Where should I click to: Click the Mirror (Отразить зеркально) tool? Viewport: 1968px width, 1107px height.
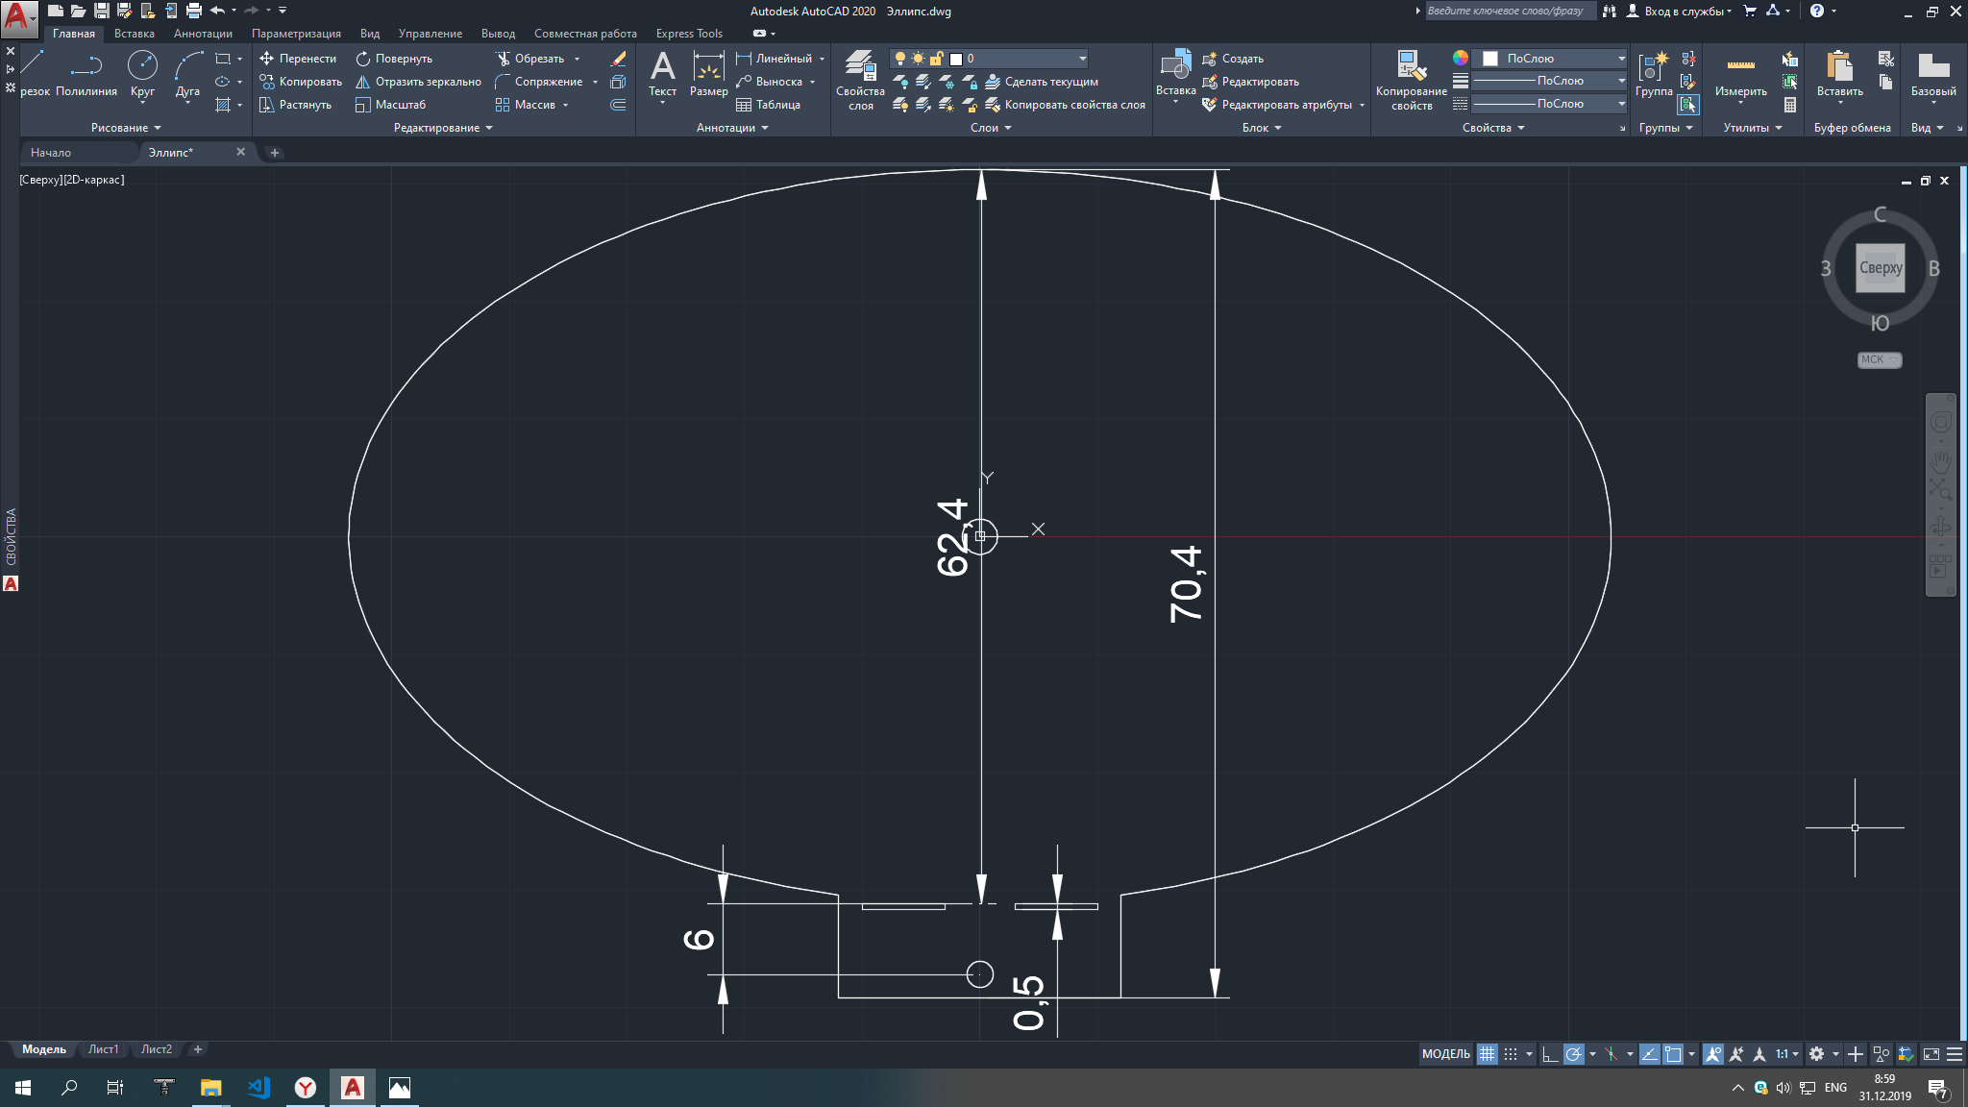[x=418, y=82]
